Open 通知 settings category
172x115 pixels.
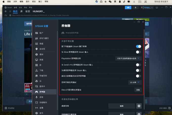[x=45, y=54]
